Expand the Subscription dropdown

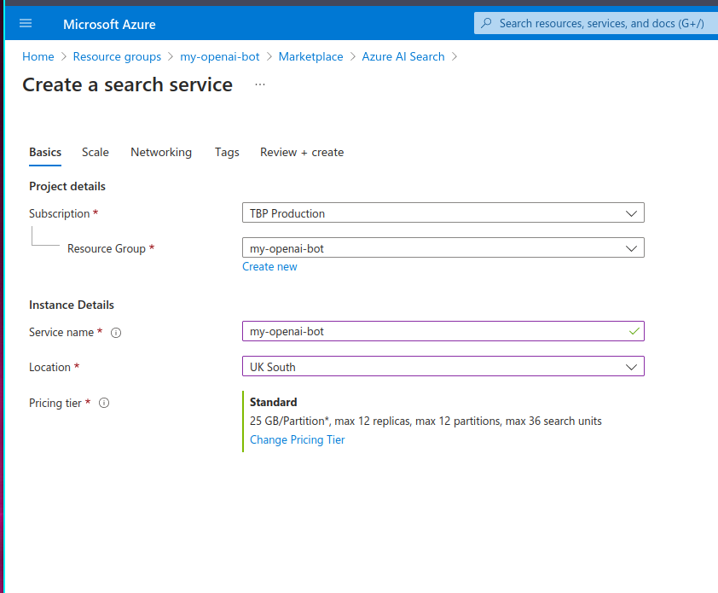(631, 213)
